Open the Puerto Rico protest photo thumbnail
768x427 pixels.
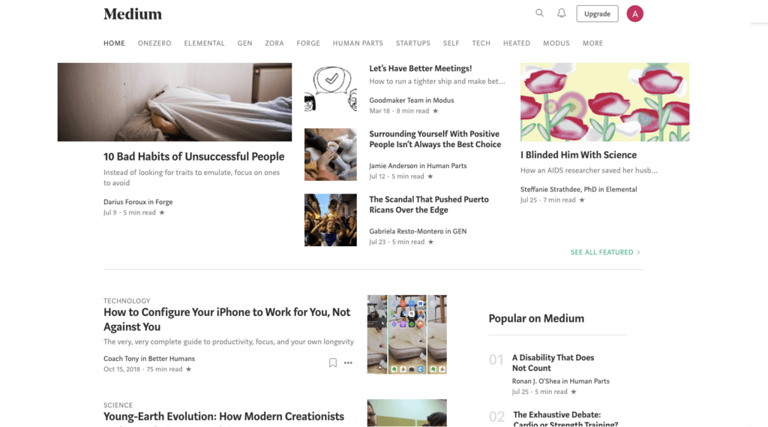coord(331,220)
